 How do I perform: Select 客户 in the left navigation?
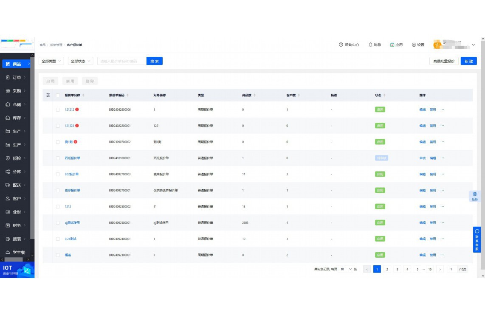point(17,199)
